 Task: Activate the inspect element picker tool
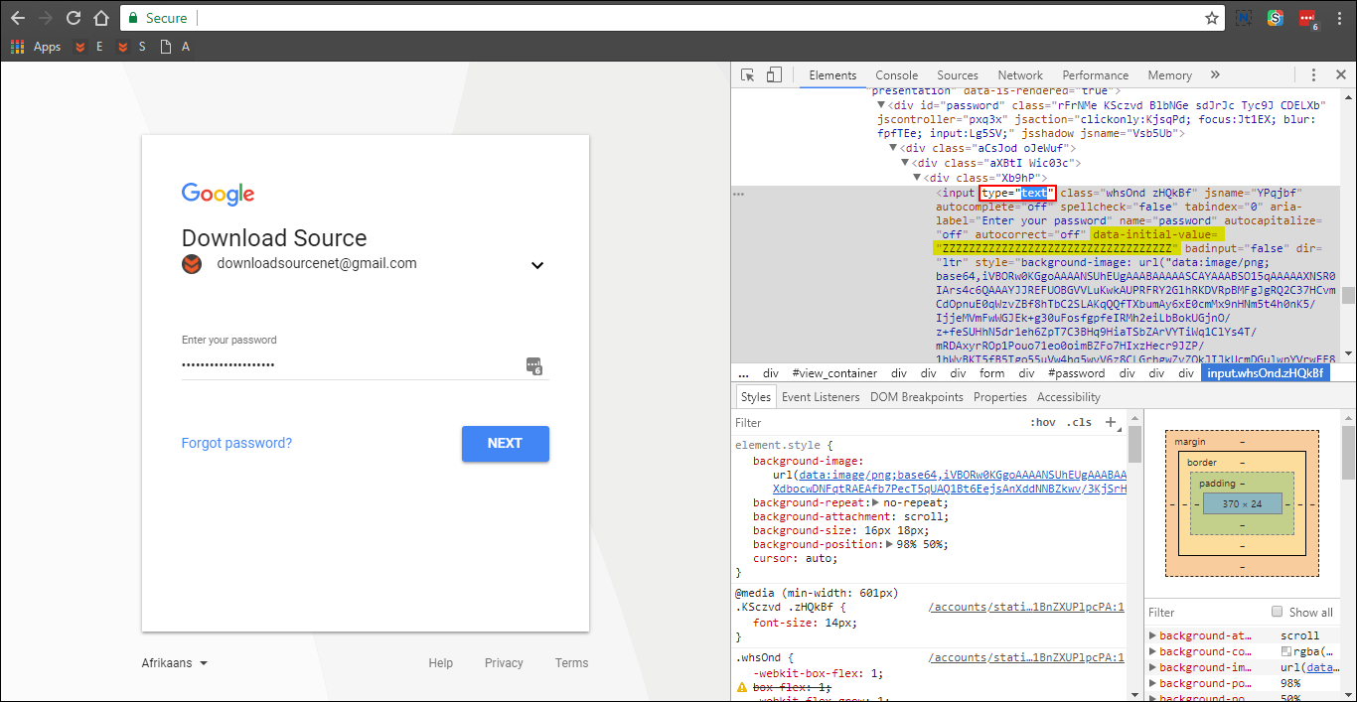[748, 75]
